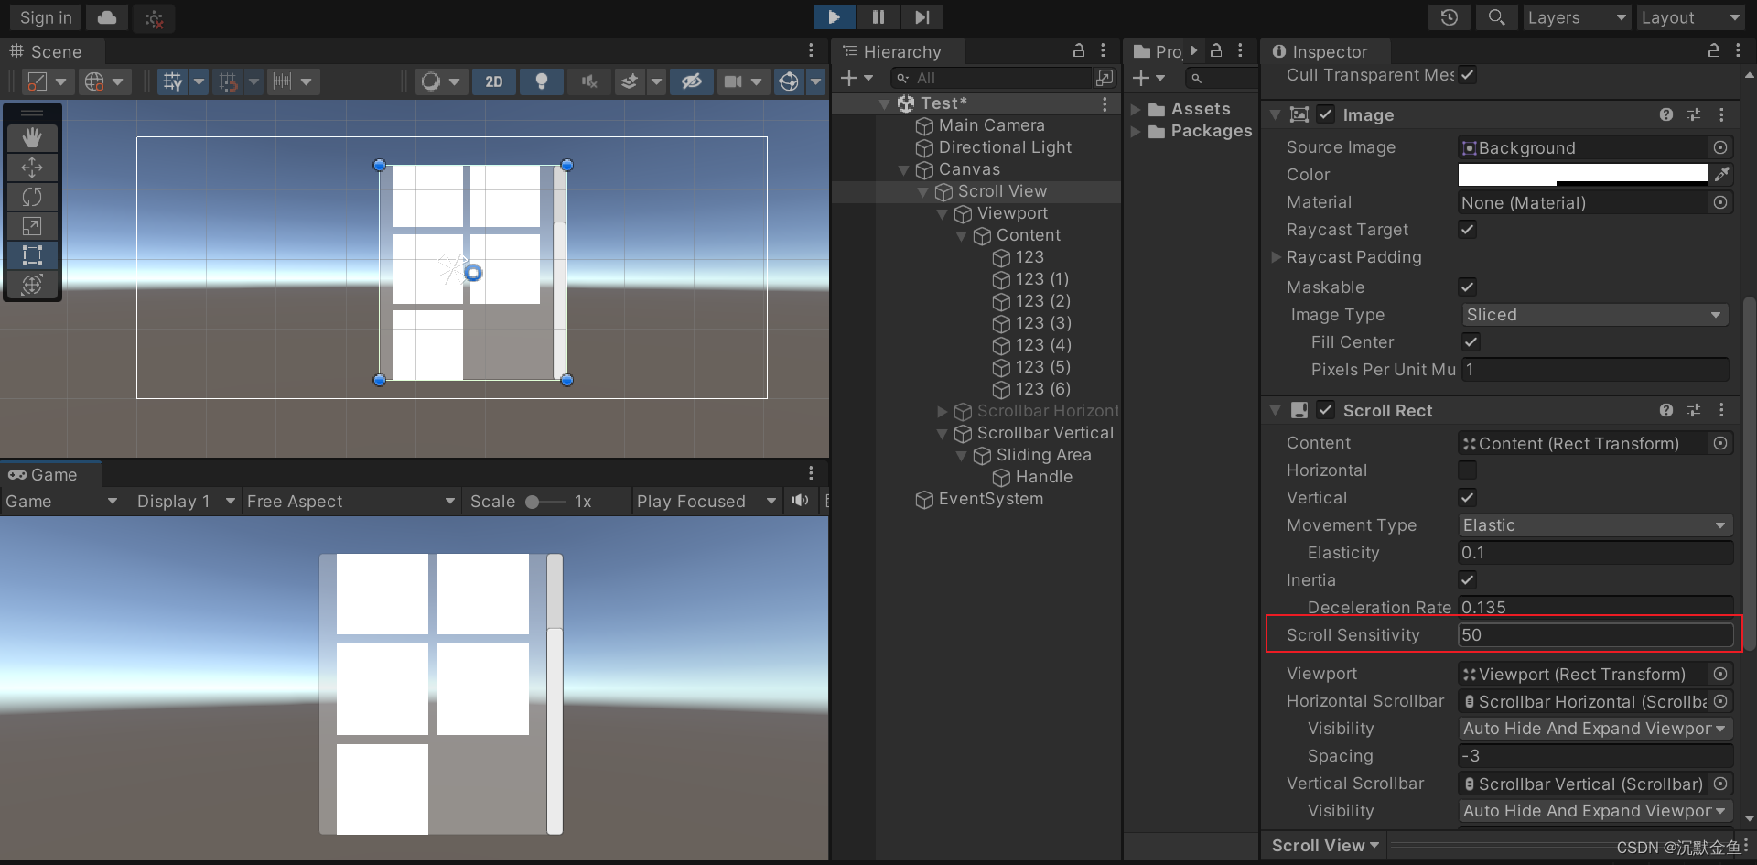Click the Pause button
The height and width of the screenshot is (865, 1757).
tap(878, 17)
